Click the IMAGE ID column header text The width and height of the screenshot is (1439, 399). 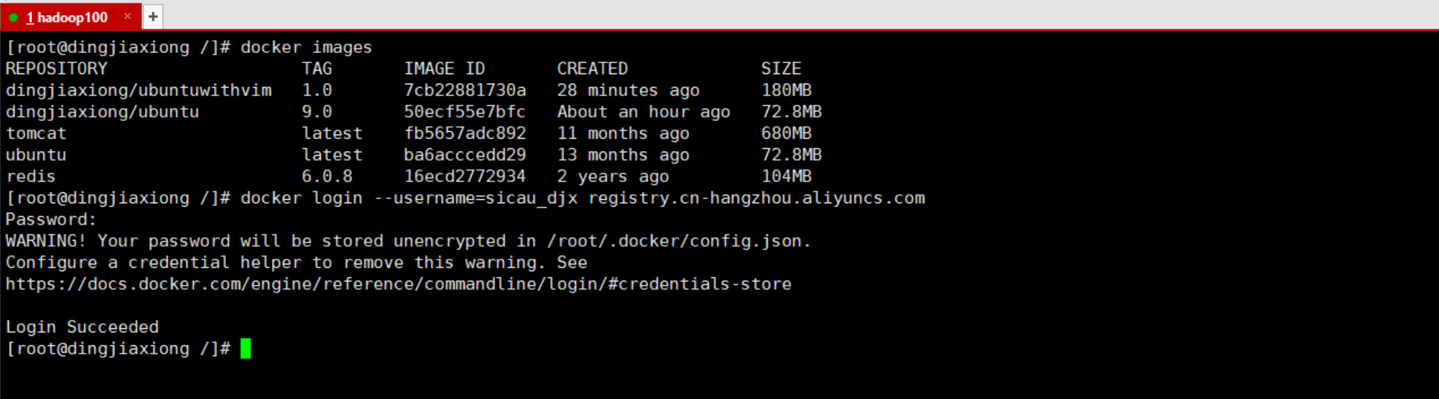(444, 69)
